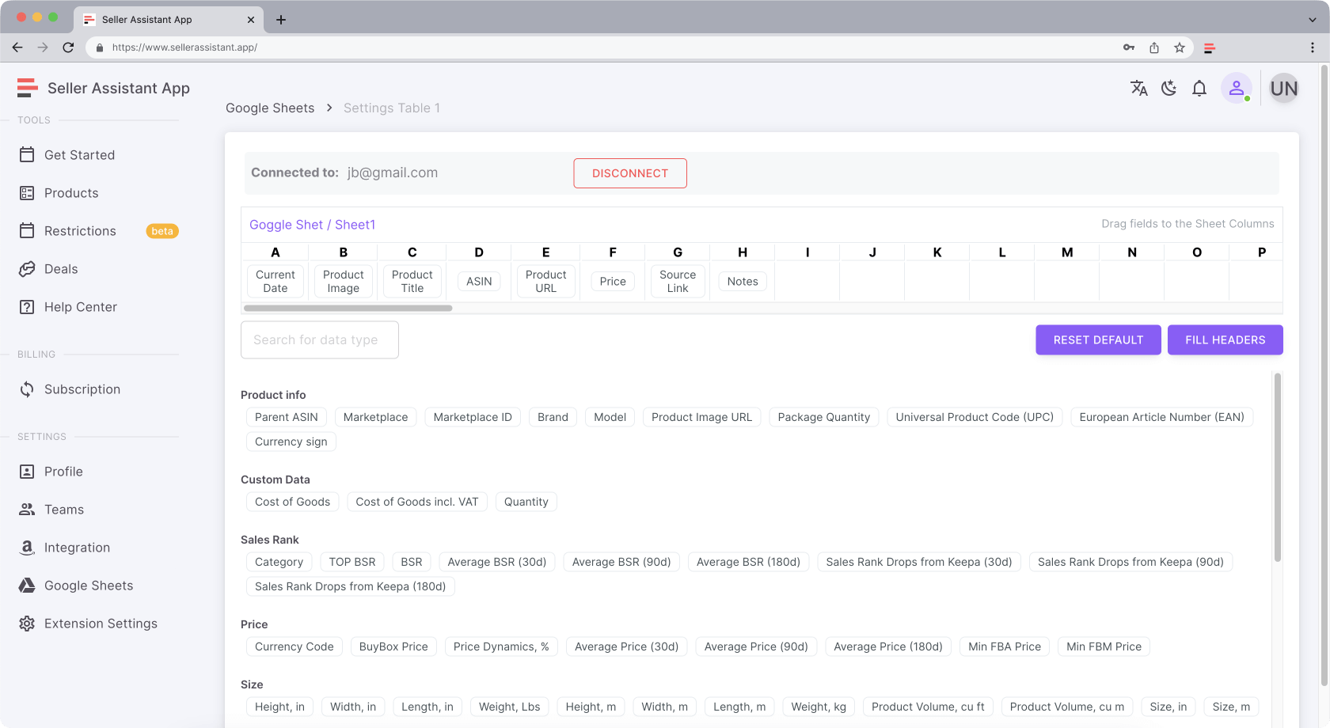Bookmark page with star icon
Screen dimensions: 1330x728
tap(1180, 47)
